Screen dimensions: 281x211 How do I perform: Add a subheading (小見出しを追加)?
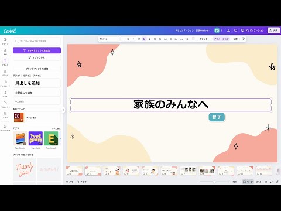(37, 93)
